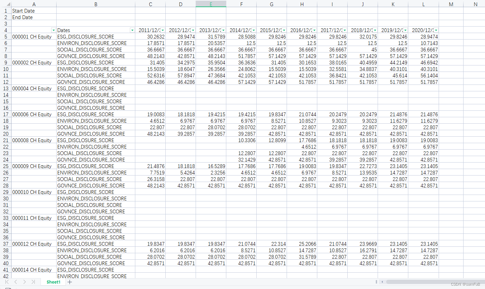
Task: Open the 2014/12 column filter dropdown
Action: tap(254, 30)
